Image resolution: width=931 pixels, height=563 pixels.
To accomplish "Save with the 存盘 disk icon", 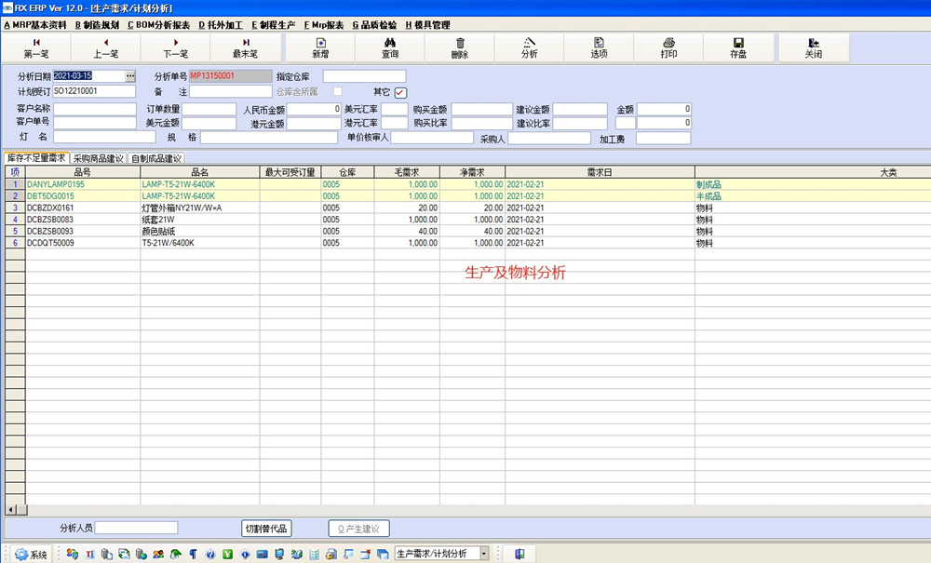I will point(738,43).
